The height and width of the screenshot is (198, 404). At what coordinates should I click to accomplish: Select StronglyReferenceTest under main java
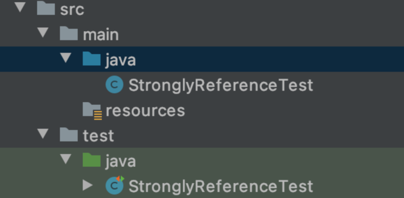(x=221, y=85)
